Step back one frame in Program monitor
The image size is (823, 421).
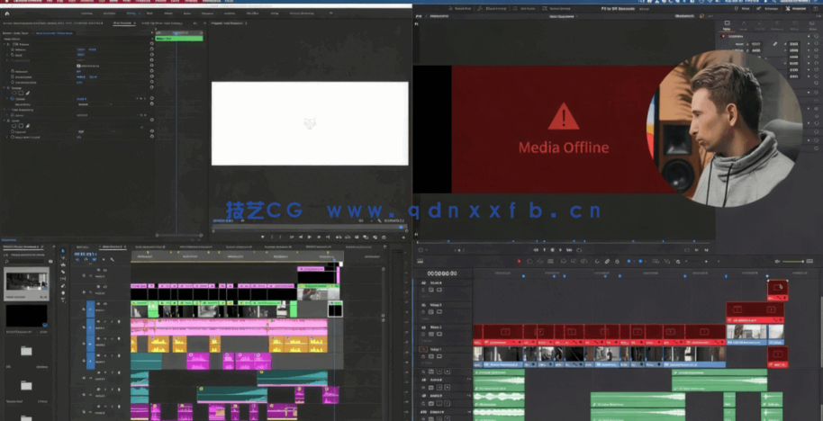pyautogui.click(x=301, y=237)
